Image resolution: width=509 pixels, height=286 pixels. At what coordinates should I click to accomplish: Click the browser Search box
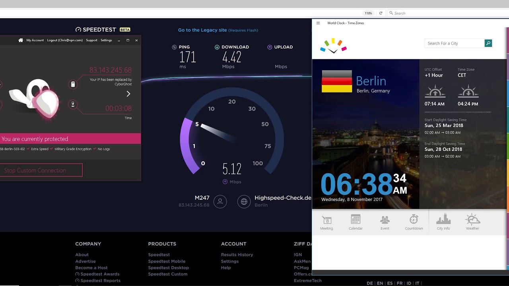(x=447, y=13)
